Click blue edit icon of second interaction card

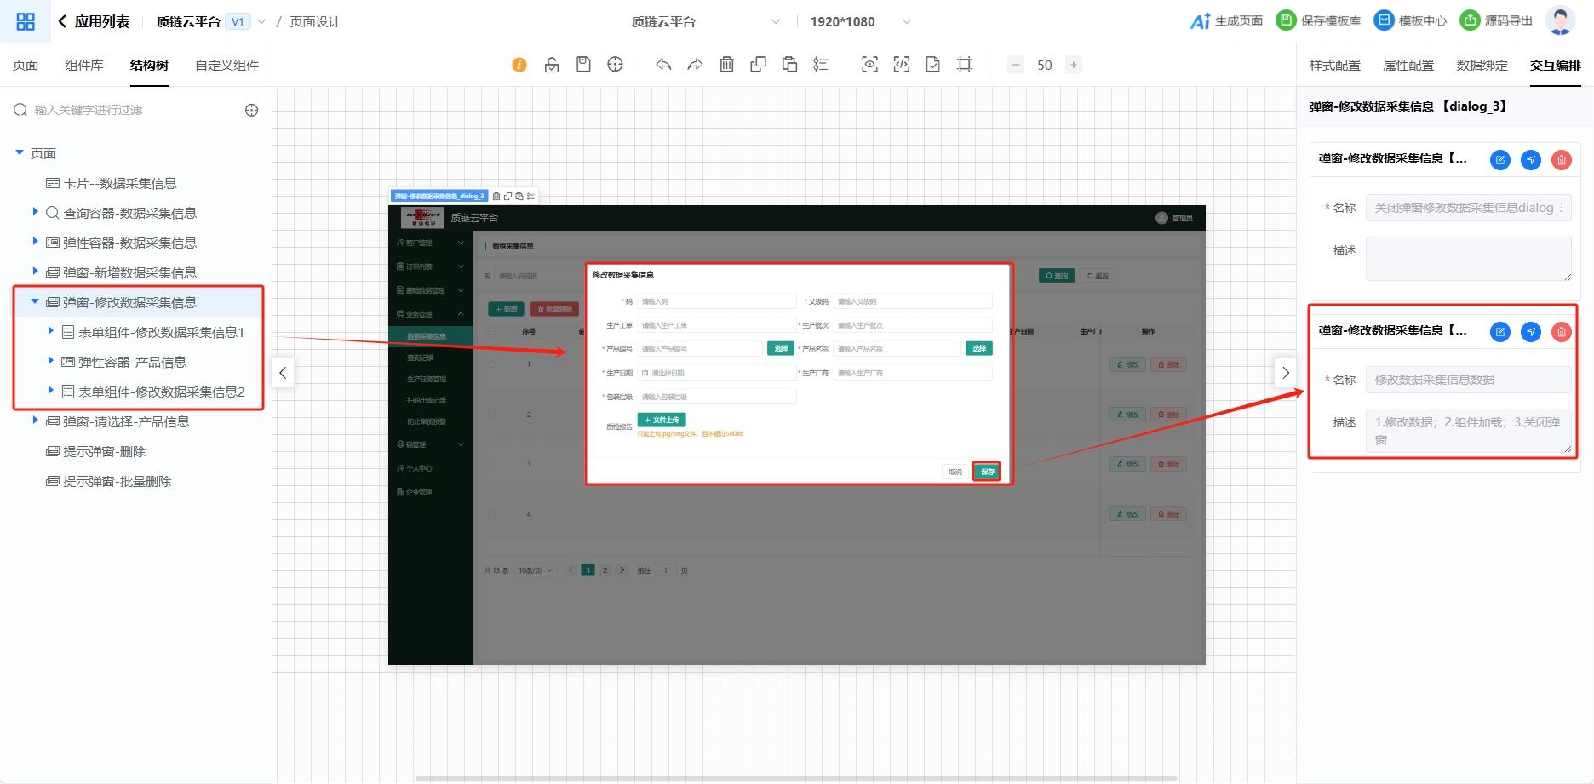[1499, 332]
